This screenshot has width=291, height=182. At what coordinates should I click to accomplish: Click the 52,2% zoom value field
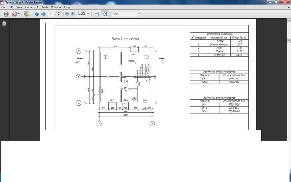[81, 14]
